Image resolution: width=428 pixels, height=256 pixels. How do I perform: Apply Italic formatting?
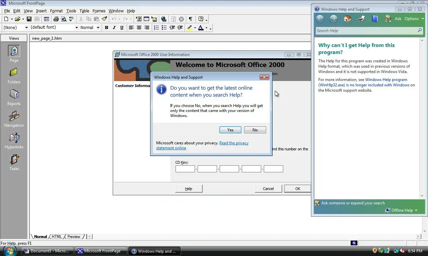coord(114,28)
